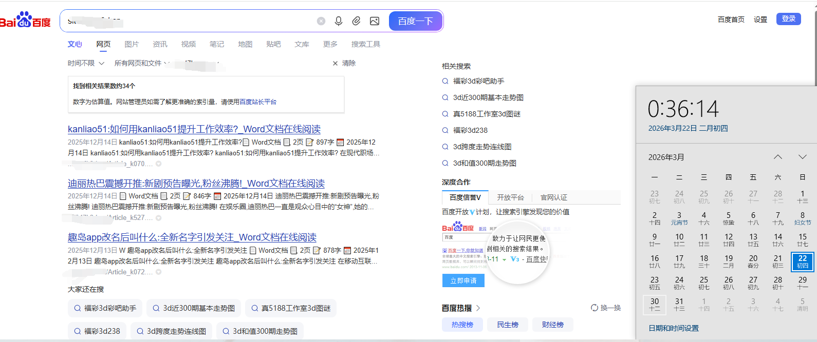Click 福彩3d彩吧助手 in related searches sidebar
Screen dimensions: 817x342
478,81
